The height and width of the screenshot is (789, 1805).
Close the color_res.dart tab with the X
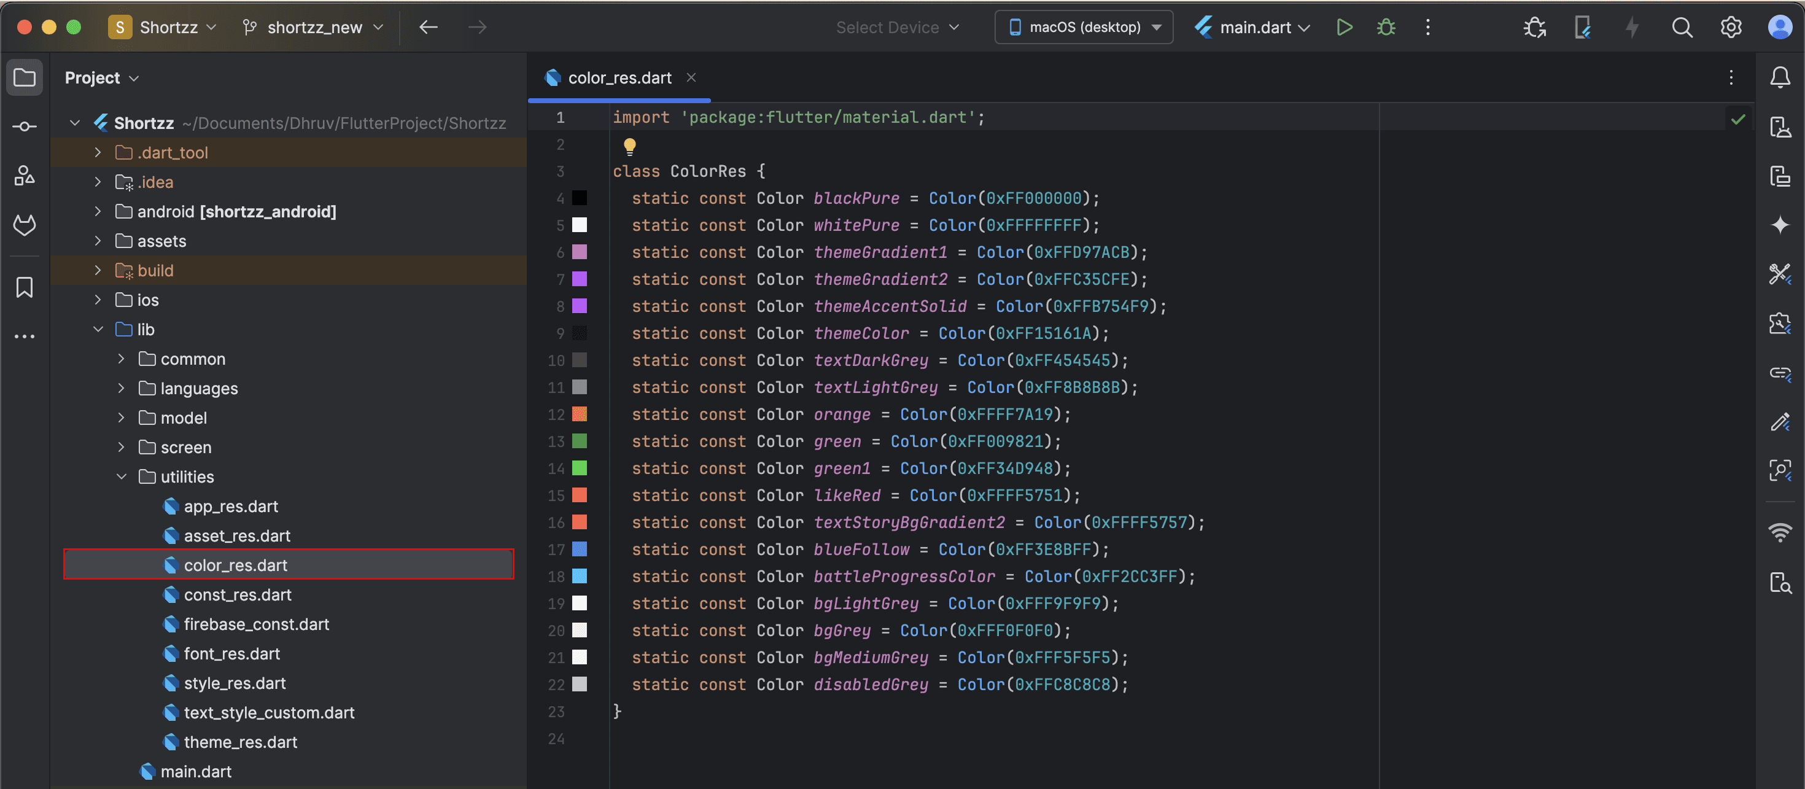coord(691,77)
